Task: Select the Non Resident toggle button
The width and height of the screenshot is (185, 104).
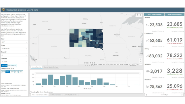Action: coord(12,66)
